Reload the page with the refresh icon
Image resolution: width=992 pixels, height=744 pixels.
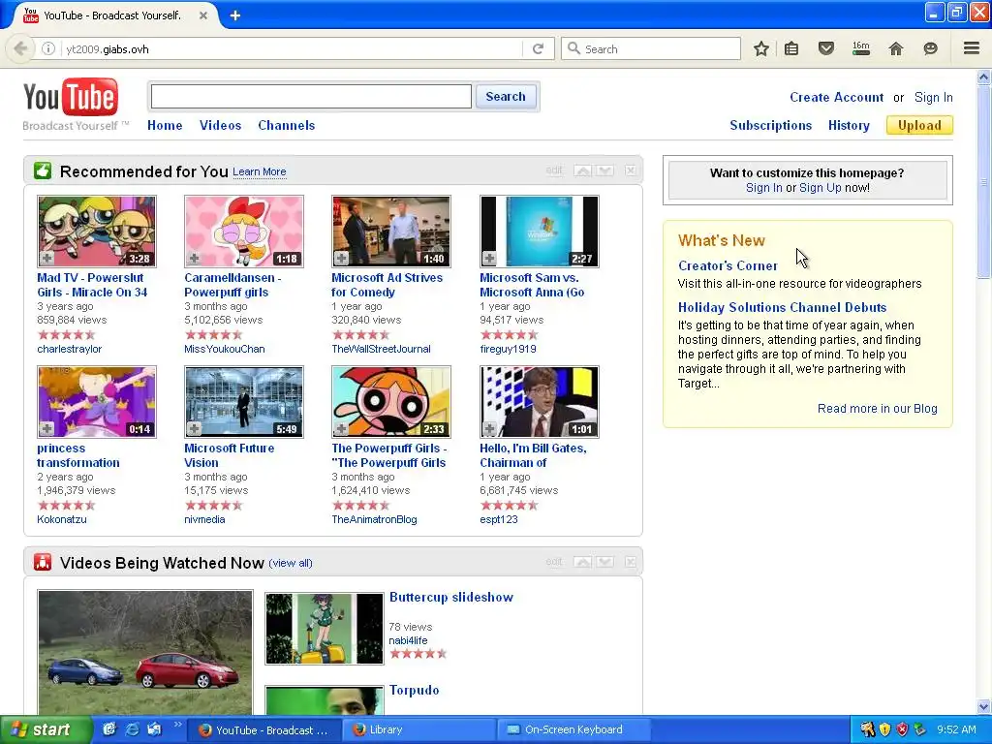pos(538,48)
